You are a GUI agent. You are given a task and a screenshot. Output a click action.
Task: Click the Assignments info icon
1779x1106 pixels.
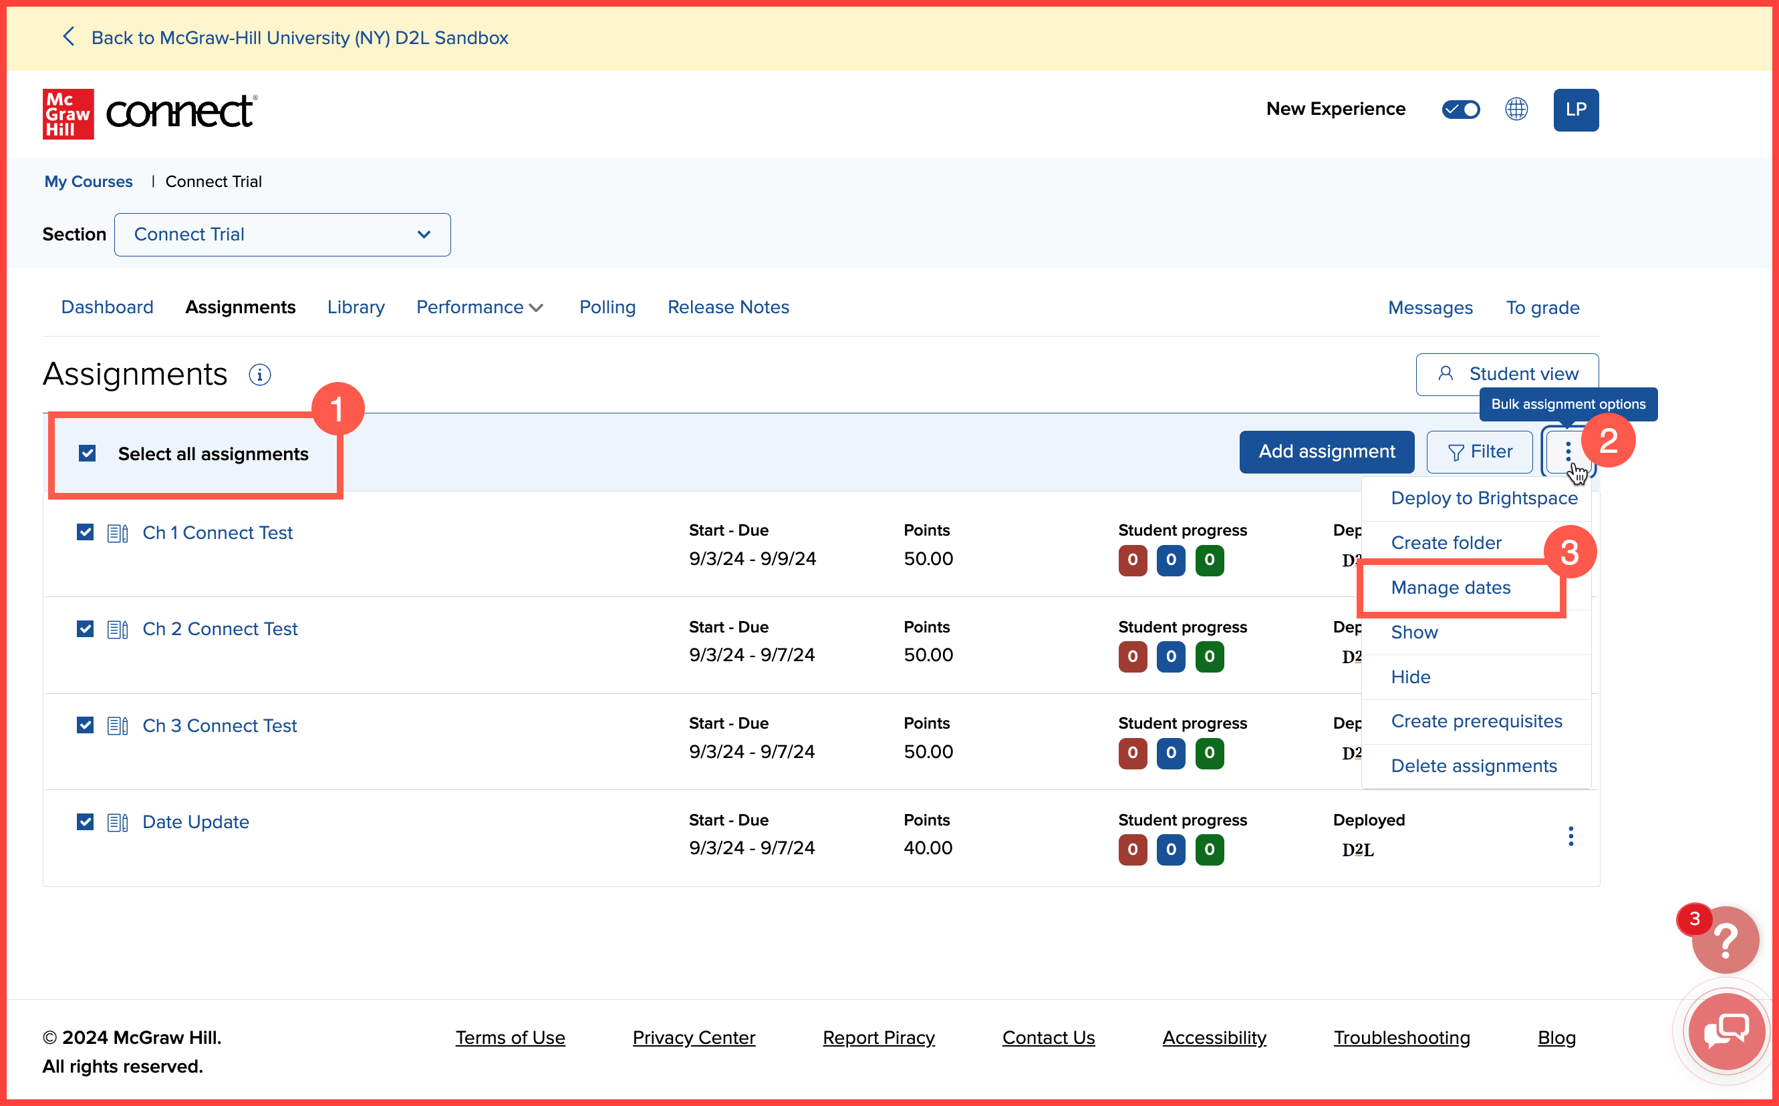(260, 375)
